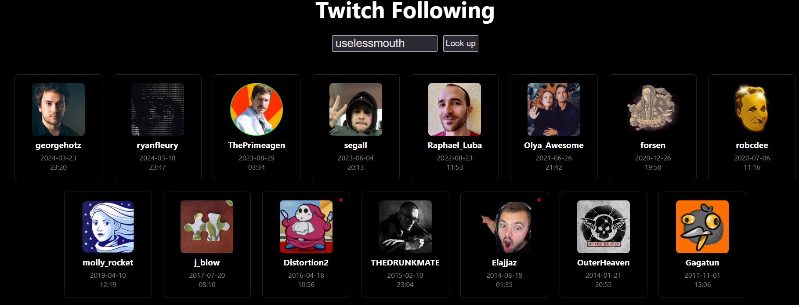This screenshot has height=305, width=799.
Task: Open ThePrimeagen's circular avatar
Action: (257, 109)
